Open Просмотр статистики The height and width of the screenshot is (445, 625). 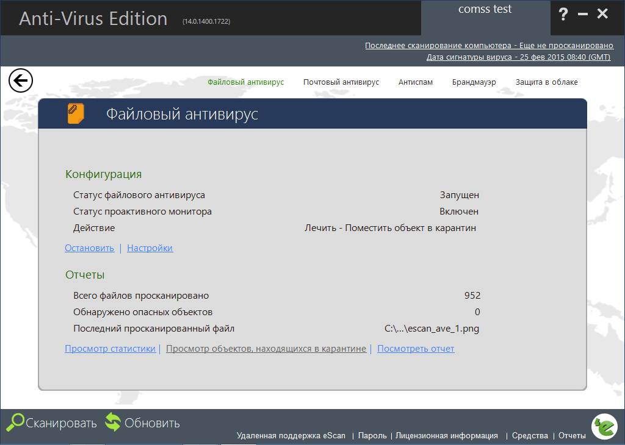coord(110,348)
